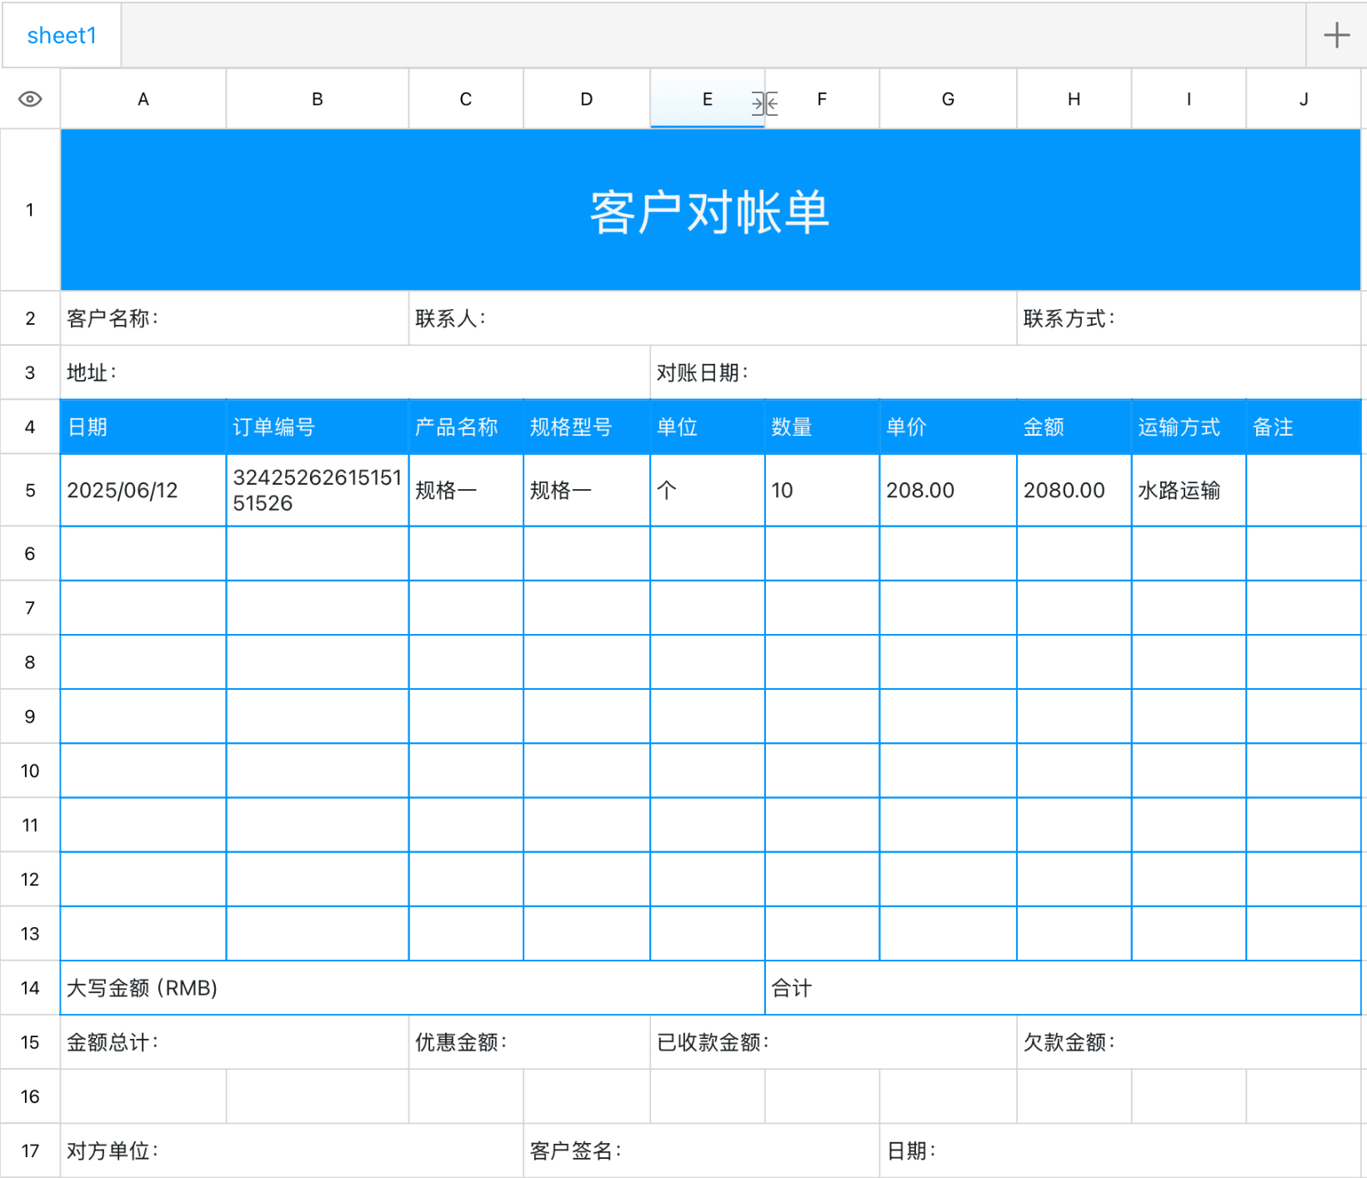Click the 联系人: cell
Screen dimensions: 1367x1178
(713, 318)
